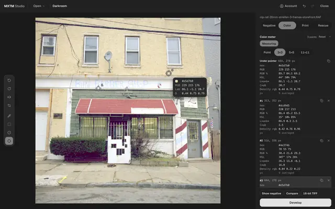Select the 5×5 sample size
Image resolution: width=335 pixels, height=209 pixels.
point(292,52)
